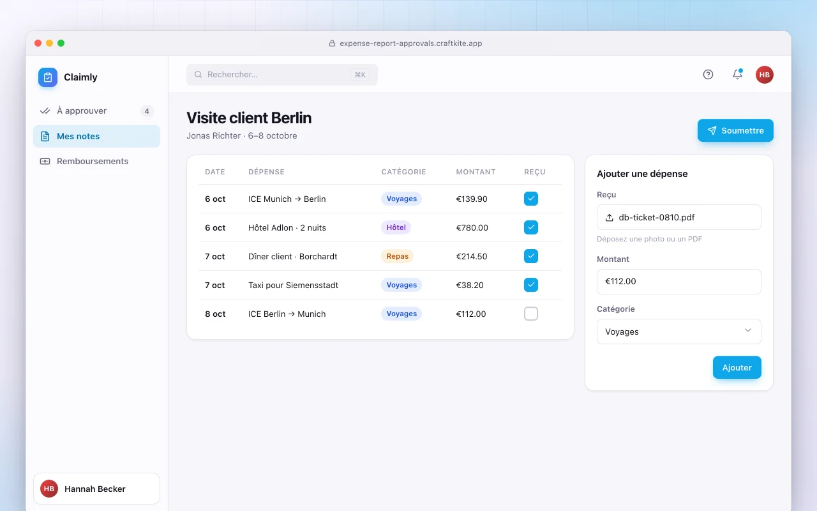
Task: Uncheck receipt for ICE Munich → Berlin
Action: point(531,199)
